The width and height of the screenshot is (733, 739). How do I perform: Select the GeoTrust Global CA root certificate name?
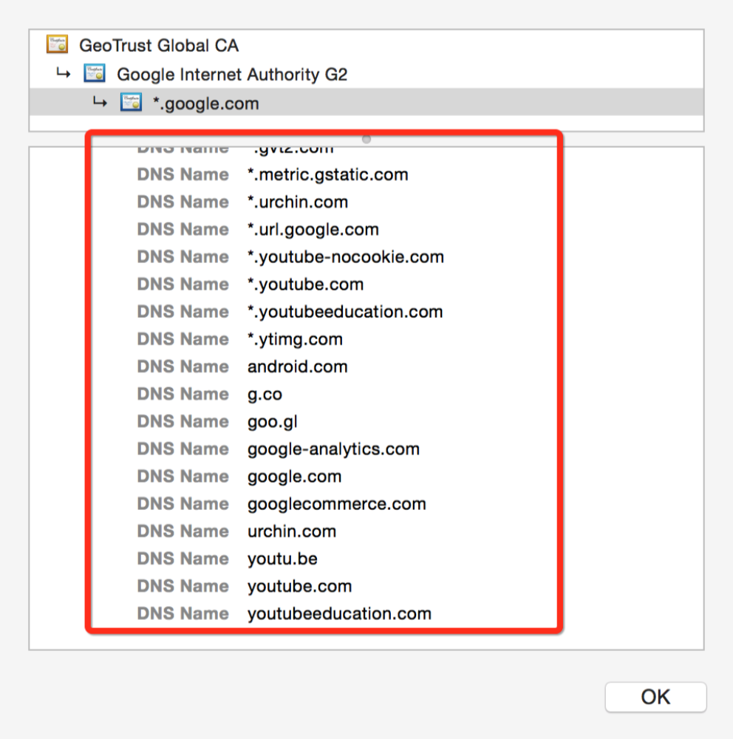click(x=159, y=45)
